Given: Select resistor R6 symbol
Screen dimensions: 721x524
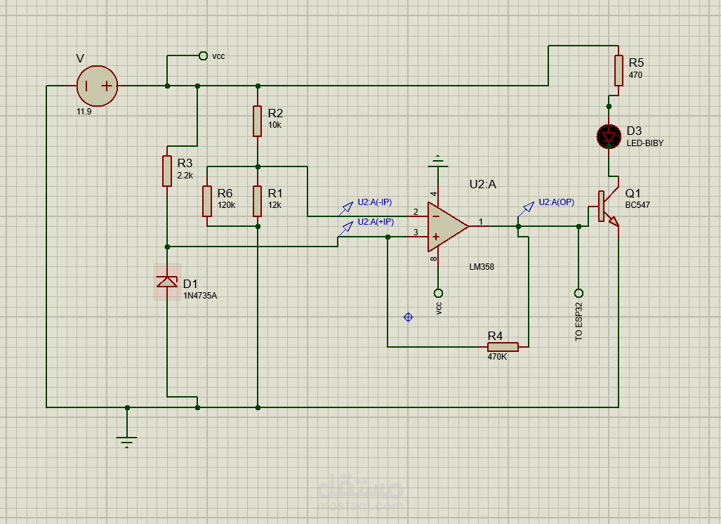Looking at the screenshot, I should coord(207,201).
